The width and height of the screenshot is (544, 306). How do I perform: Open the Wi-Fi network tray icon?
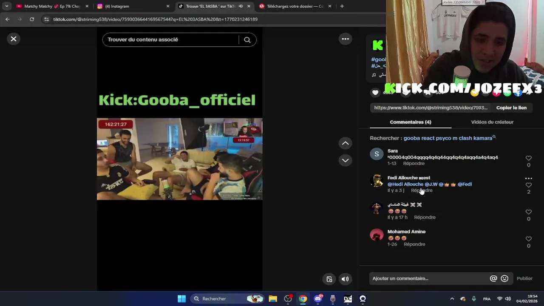pyautogui.click(x=500, y=299)
